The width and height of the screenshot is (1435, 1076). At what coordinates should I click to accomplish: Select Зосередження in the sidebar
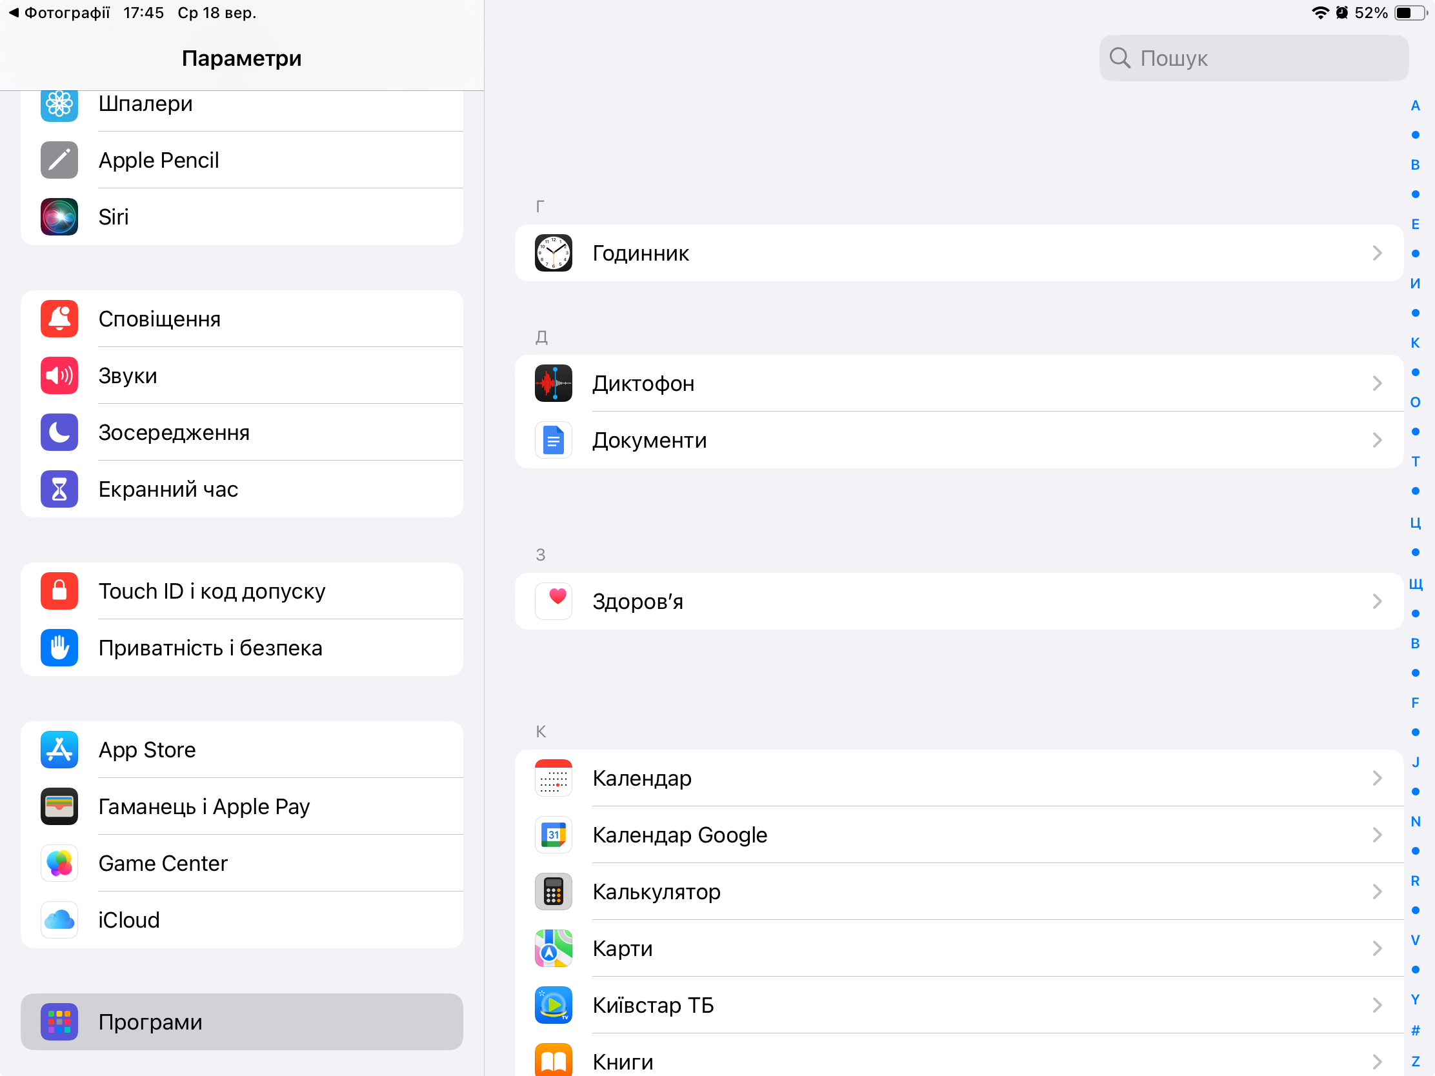click(x=242, y=433)
